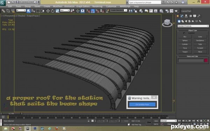The height and width of the screenshot is (131, 210).
Task: Click the Select and Link icon
Action: pyautogui.click(x=3, y=11)
